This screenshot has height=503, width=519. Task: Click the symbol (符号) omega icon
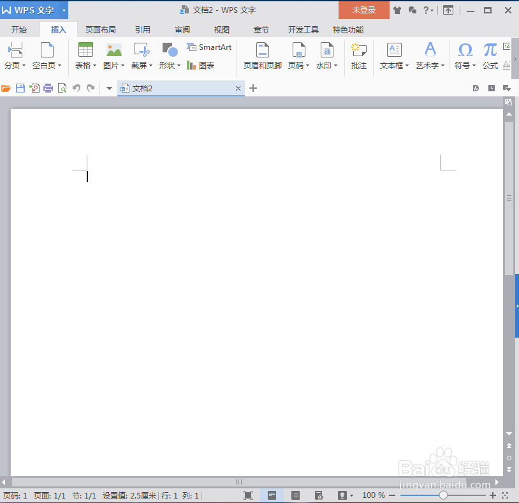point(465,50)
